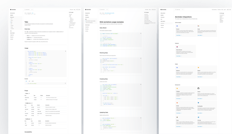Select Getting Started in integrations page sidebar

tap(163, 13)
